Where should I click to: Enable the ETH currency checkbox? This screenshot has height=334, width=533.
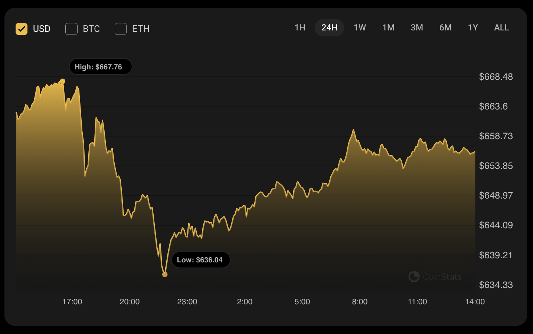click(121, 29)
